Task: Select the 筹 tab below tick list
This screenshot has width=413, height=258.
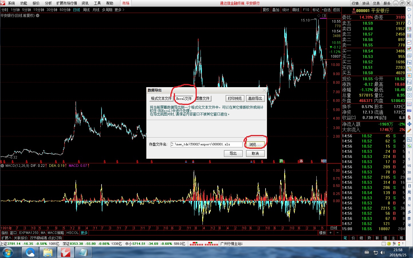Action: (401, 238)
